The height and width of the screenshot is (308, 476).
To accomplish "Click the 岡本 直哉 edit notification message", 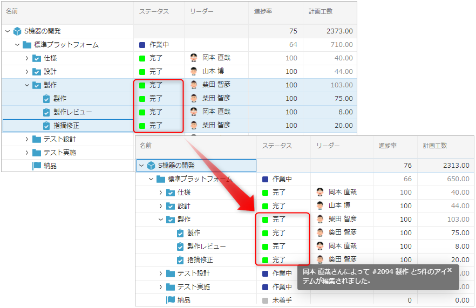I will pos(372,277).
